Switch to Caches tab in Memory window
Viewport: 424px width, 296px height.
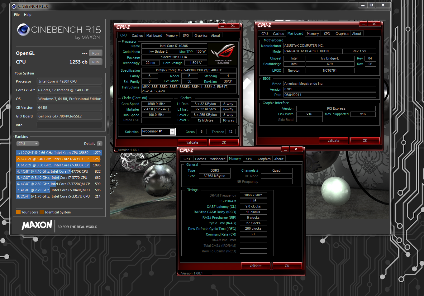click(200, 159)
